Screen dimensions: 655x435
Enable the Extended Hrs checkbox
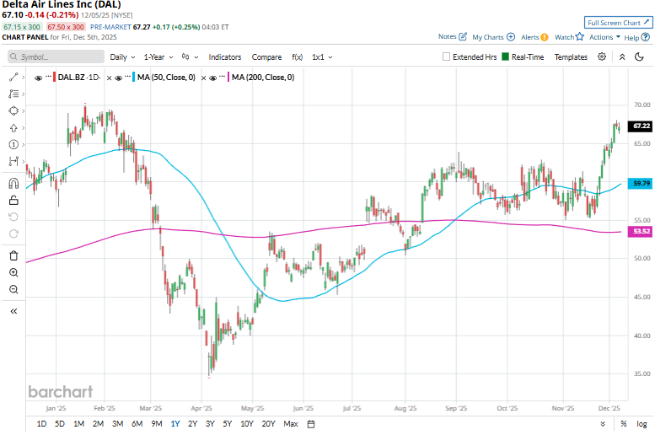pos(447,57)
